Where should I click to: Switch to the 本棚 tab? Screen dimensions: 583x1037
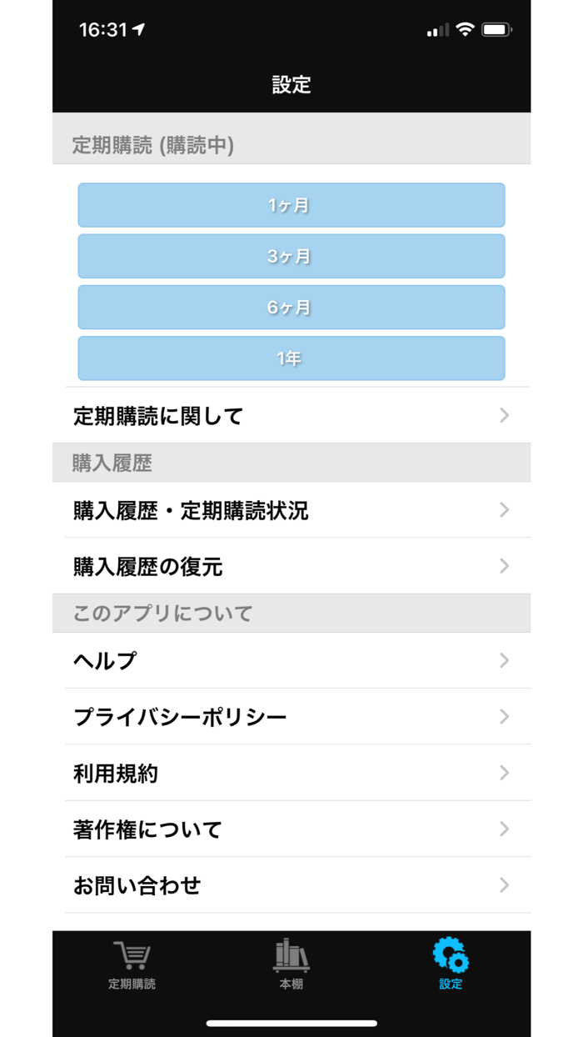(291, 967)
